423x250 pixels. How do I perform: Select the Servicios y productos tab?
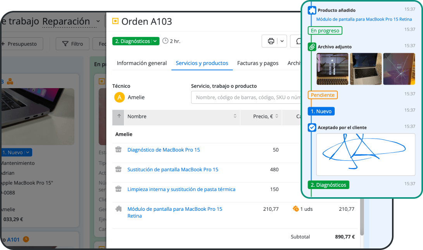point(202,63)
